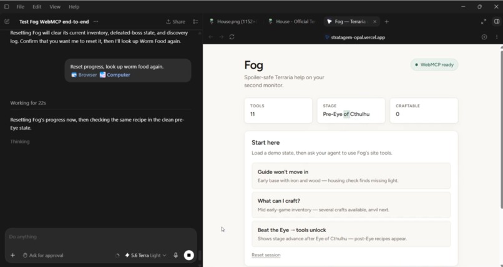Add an attachment with the plus icon

click(x=12, y=255)
